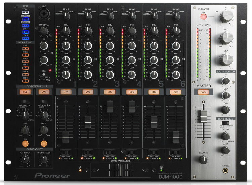Click the PHONES headphone jack

pos(225,170)
